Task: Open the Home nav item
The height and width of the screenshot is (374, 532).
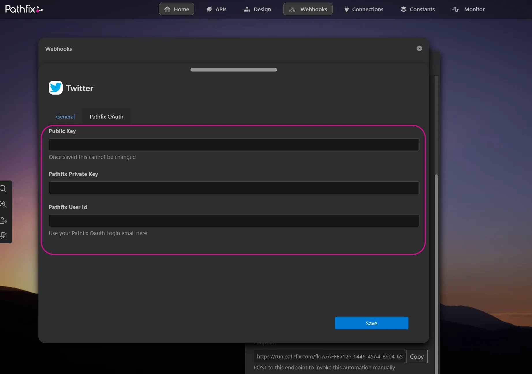Action: 176,9
